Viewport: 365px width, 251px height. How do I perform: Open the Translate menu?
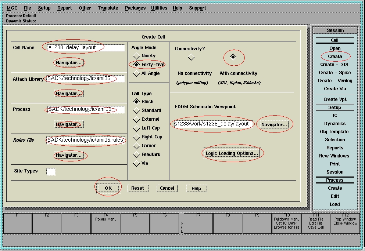108,8
